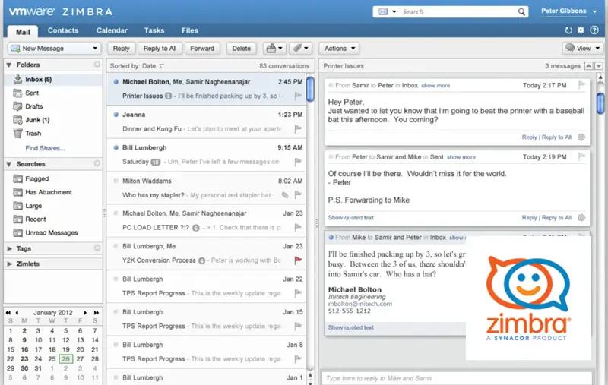Toggle read status dot on Milton Waddams
This screenshot has width=608, height=385.
pos(116,181)
